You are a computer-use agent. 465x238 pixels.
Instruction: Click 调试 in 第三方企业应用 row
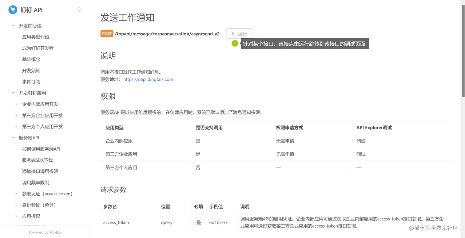361,154
